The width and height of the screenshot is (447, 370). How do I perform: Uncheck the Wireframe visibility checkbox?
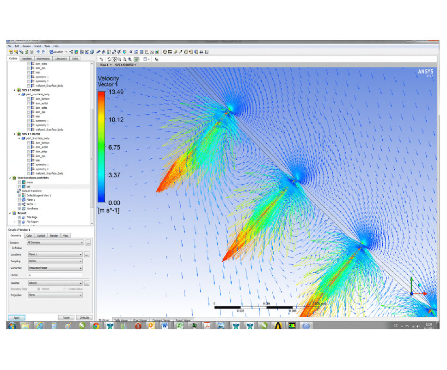[19, 208]
